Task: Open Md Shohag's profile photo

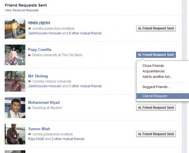Action: coord(15,81)
